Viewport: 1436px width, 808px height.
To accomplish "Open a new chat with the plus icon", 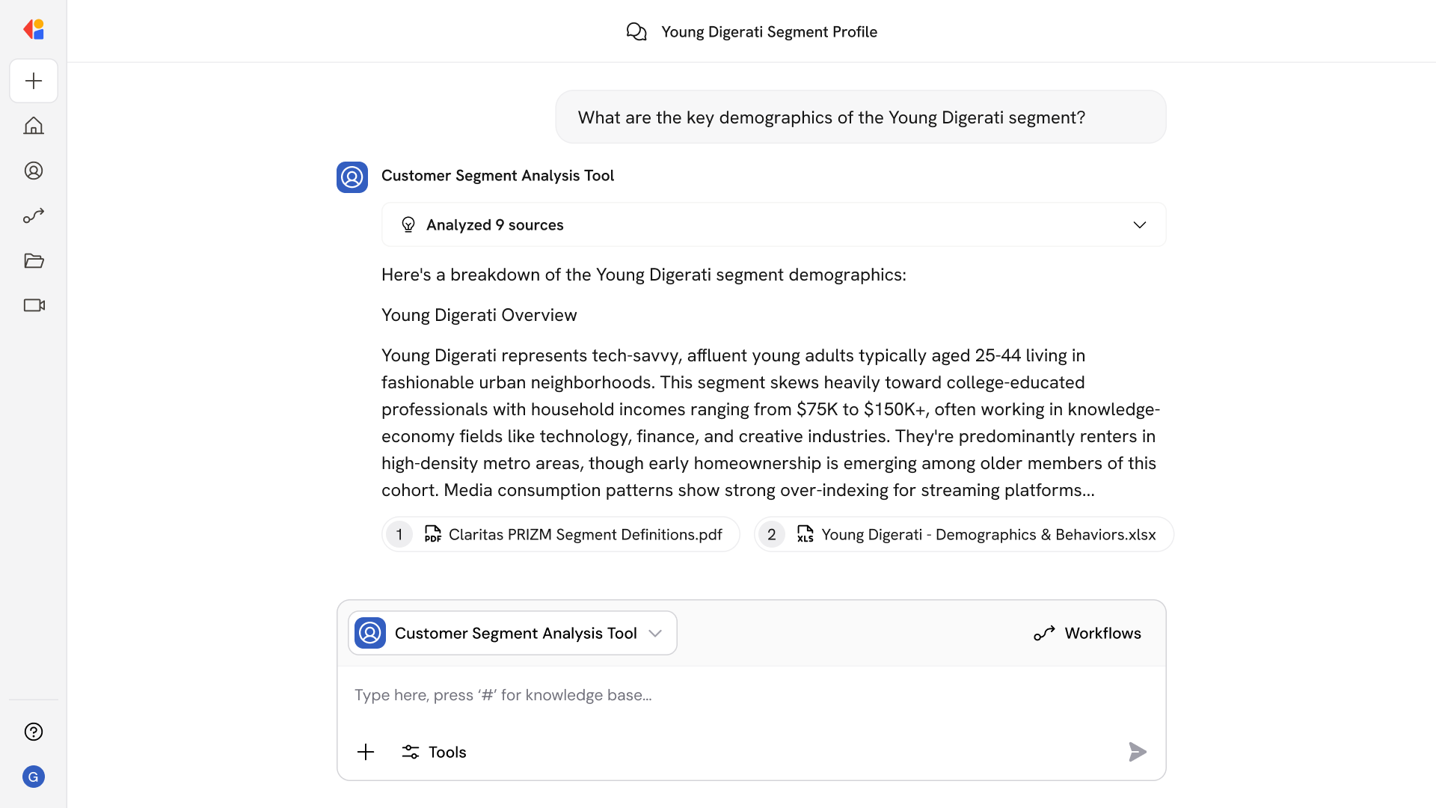I will [x=34, y=81].
